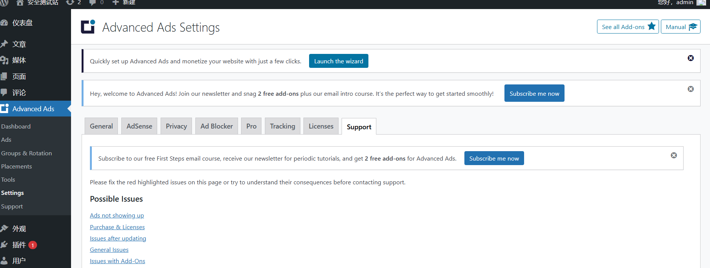This screenshot has width=710, height=268.
Task: Click the plus icon for 新建
Action: click(116, 3)
